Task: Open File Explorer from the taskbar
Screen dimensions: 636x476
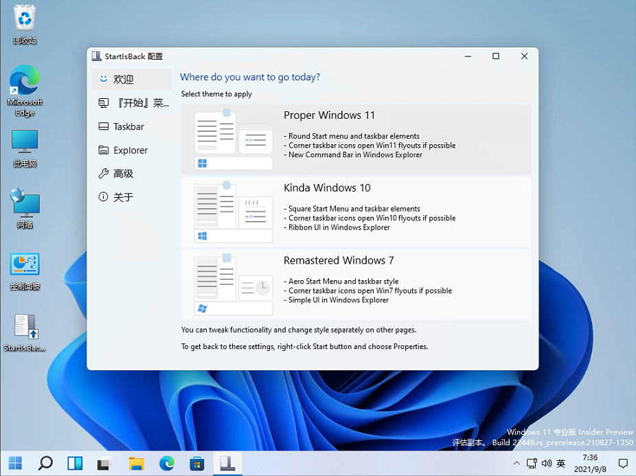Action: [137, 463]
